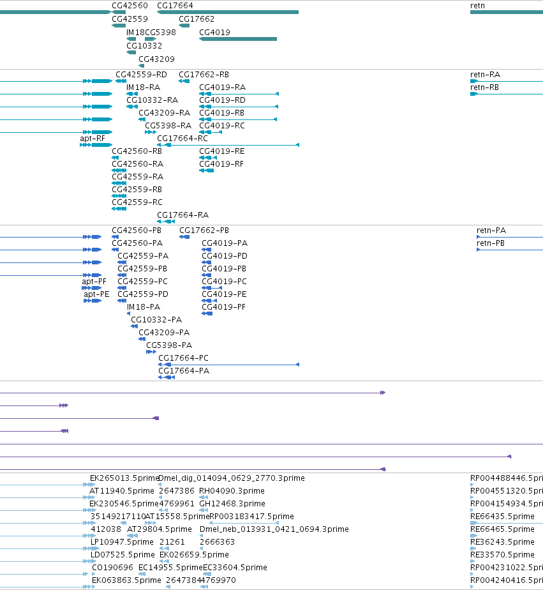Click the CG42559 gene label
Viewport: 543px width, 590px height.
pyautogui.click(x=130, y=19)
